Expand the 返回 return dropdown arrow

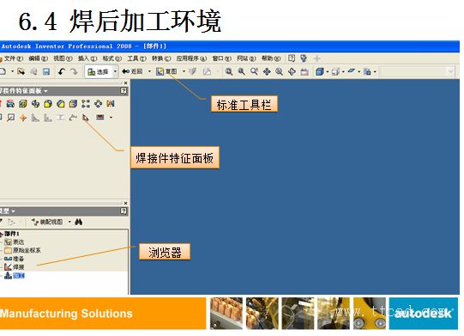pos(149,71)
